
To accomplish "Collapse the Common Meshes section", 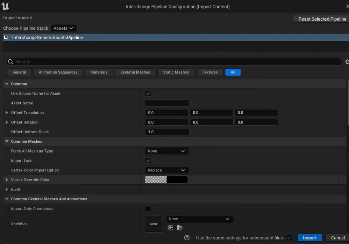I will pyautogui.click(x=7, y=141).
